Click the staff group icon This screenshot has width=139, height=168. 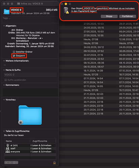(7, 149)
